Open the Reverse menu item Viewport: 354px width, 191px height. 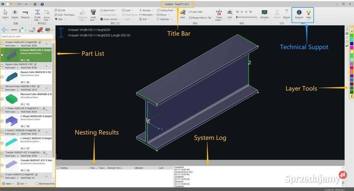coord(146,10)
